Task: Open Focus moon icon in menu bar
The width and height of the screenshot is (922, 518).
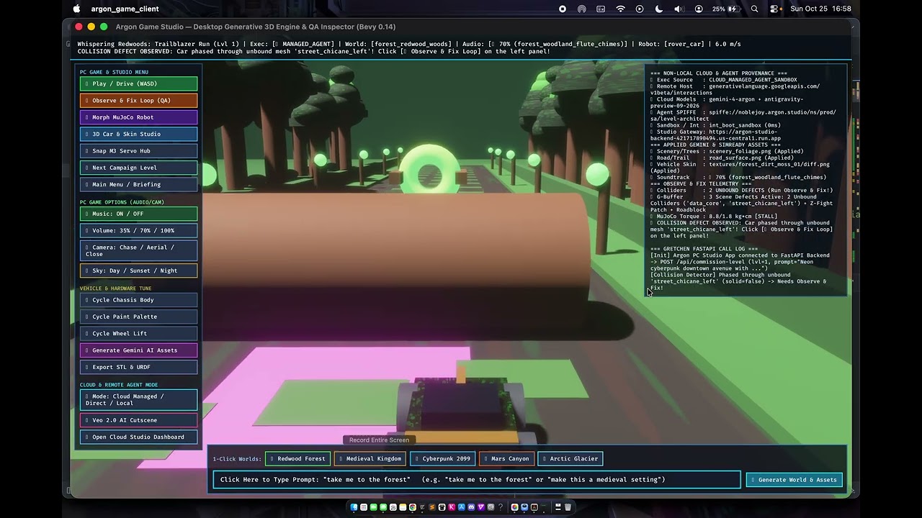Action: tap(659, 9)
